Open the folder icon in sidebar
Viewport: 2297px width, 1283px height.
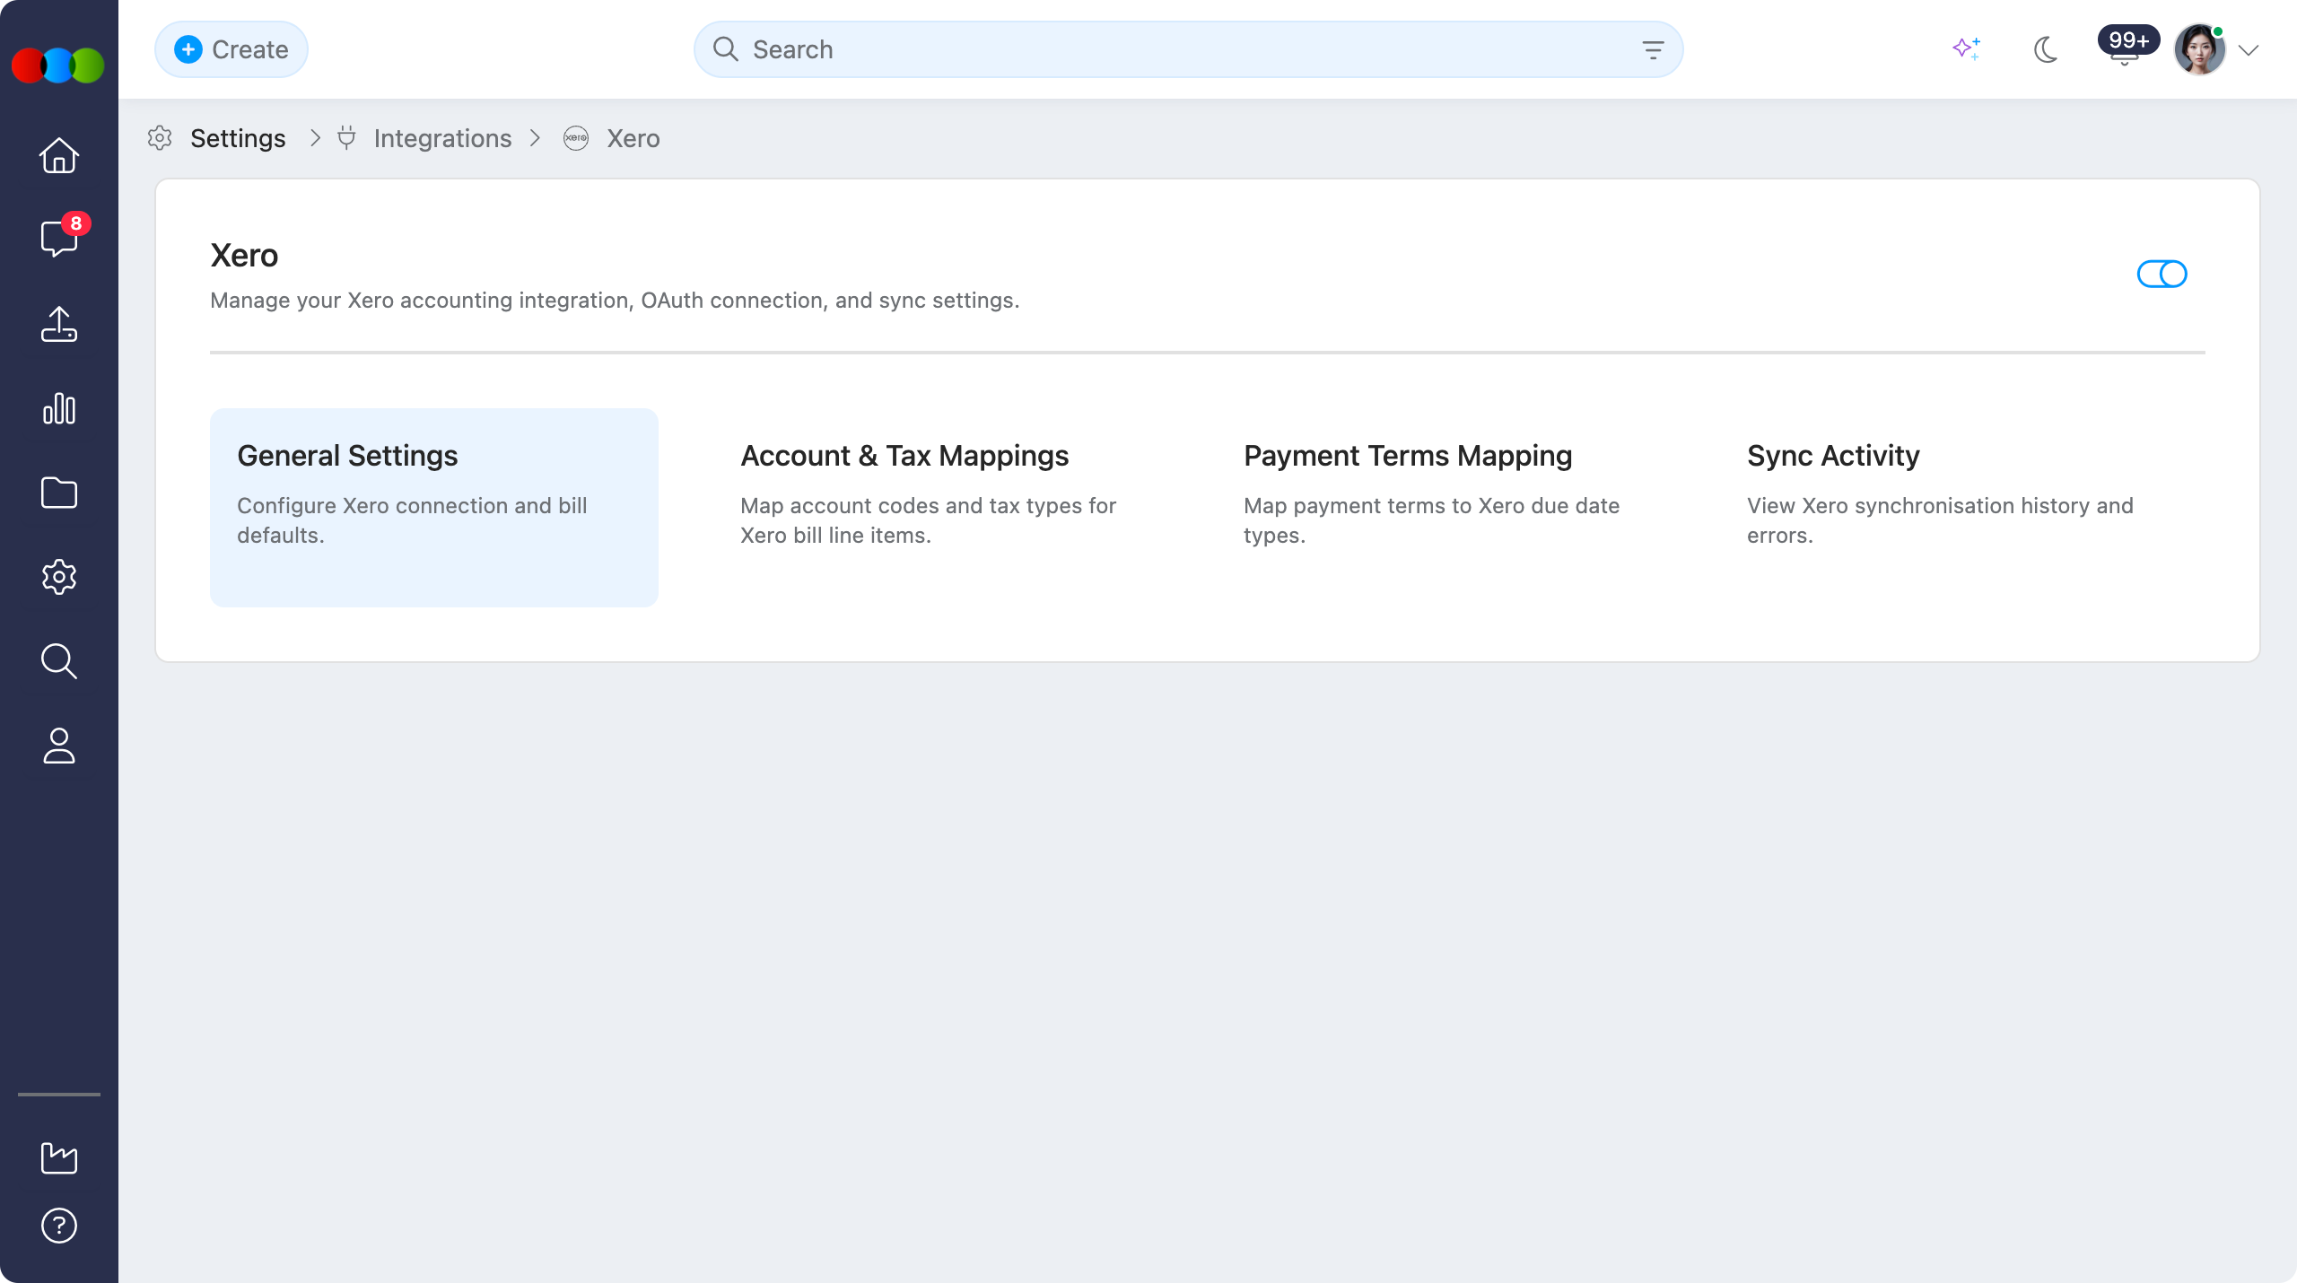pos(59,493)
